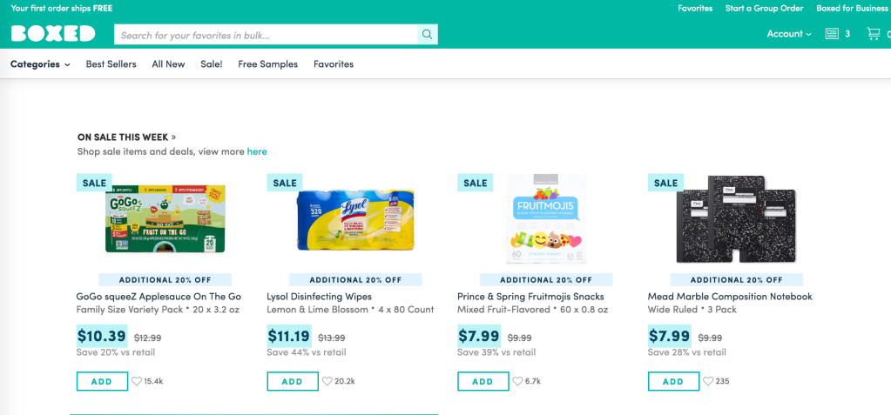The height and width of the screenshot is (415, 891).
Task: Open the Free Samples menu item
Action: tap(267, 64)
